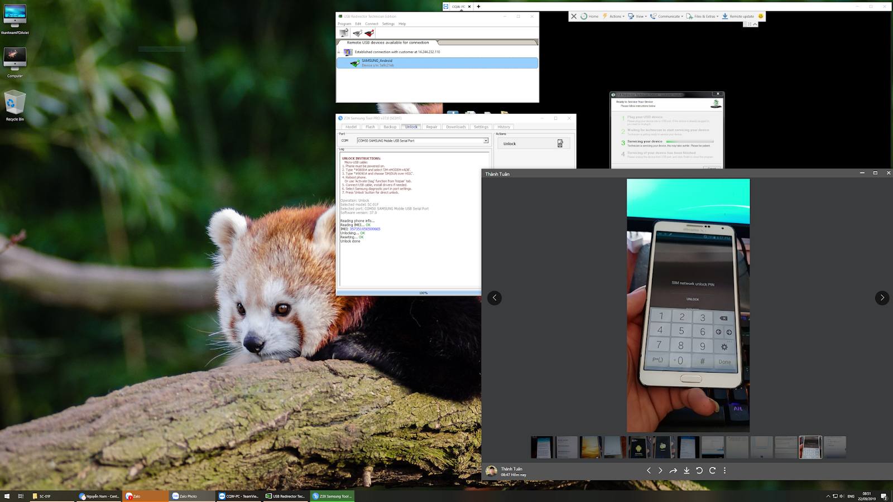Switch to the Flash tab in Z3X
Viewport: 893px width, 502px height.
tap(371, 127)
